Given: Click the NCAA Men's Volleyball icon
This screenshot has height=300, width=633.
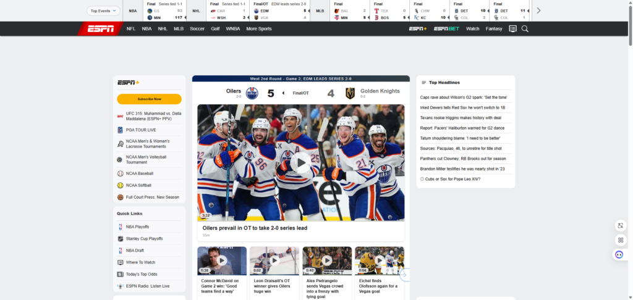Looking at the screenshot, I should [121, 160].
